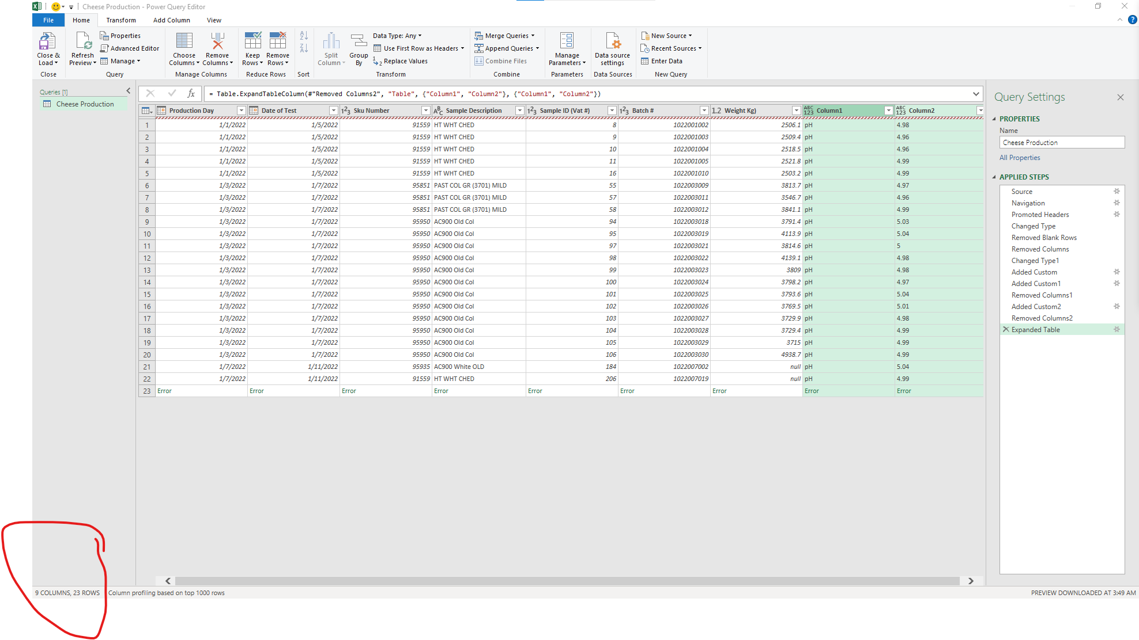Click the All Properties link
The image size is (1139, 640).
tap(1020, 157)
